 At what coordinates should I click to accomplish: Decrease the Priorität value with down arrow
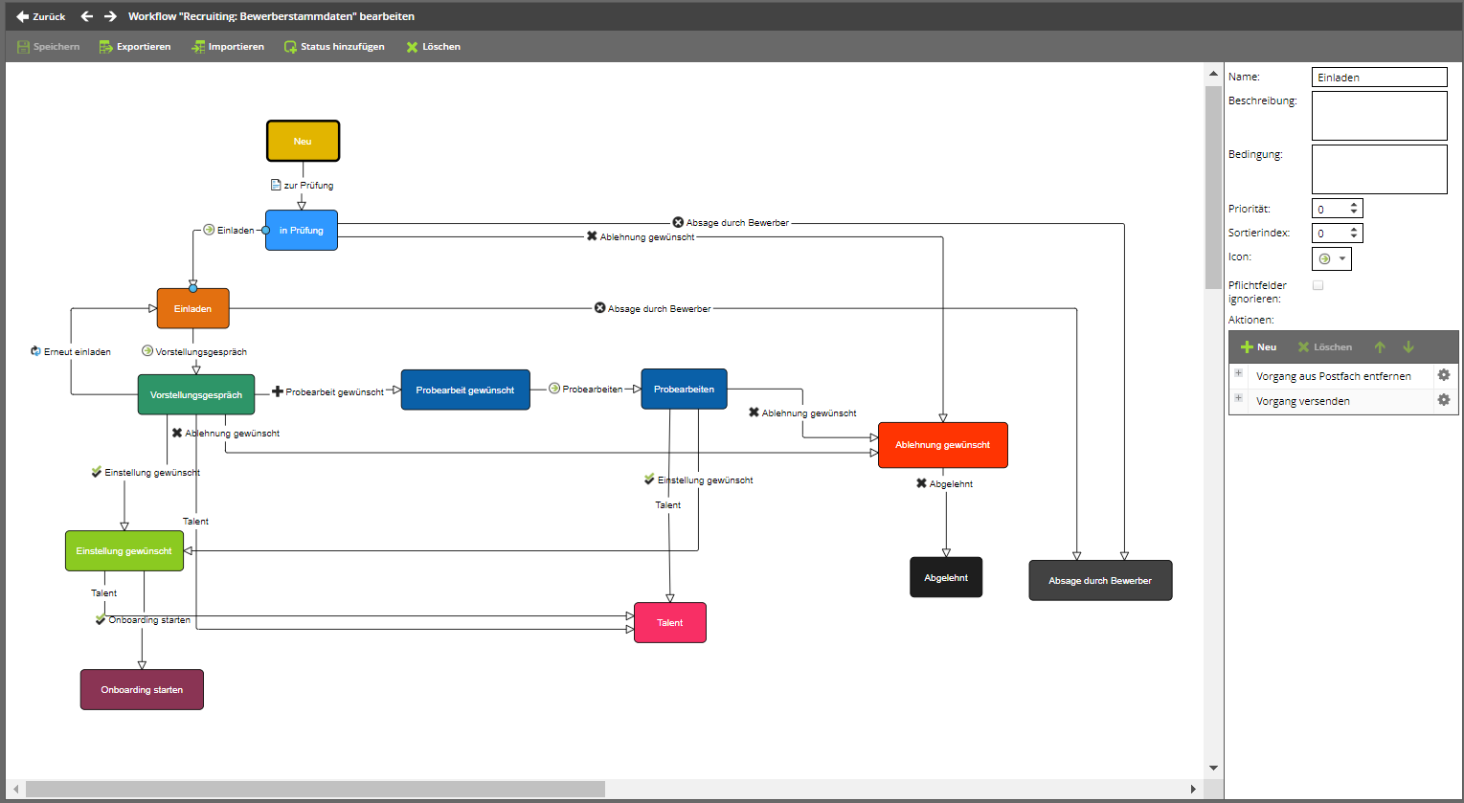[x=1354, y=212]
